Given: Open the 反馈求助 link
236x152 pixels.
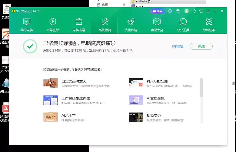Looking at the screenshot, I should [x=178, y=47].
